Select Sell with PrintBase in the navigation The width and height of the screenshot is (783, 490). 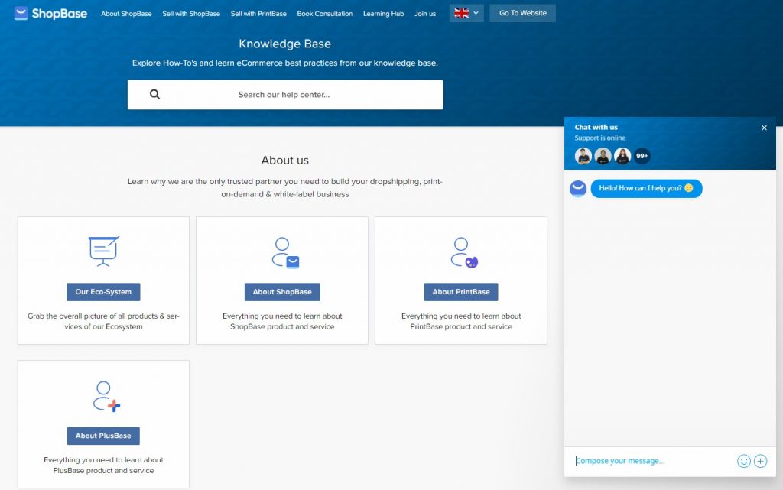[258, 13]
